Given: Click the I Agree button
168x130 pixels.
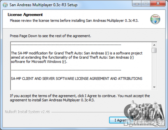Looking at the screenshot, I should [121, 120].
